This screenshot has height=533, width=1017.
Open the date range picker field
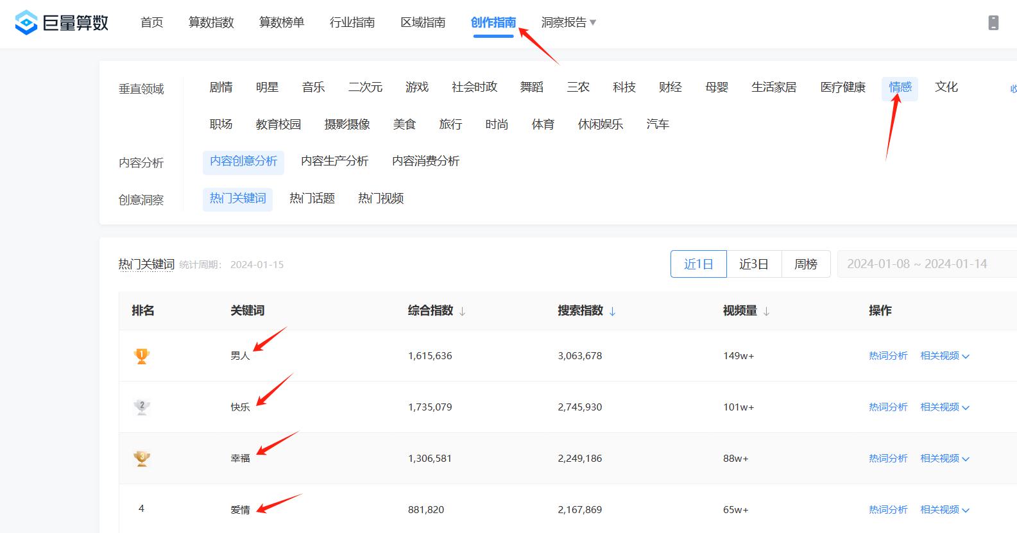tap(927, 264)
